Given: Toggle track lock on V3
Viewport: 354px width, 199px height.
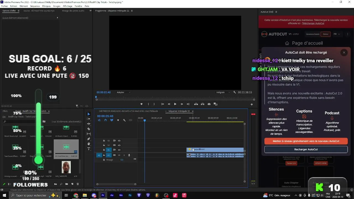Looking at the screenshot, I should [104, 141].
